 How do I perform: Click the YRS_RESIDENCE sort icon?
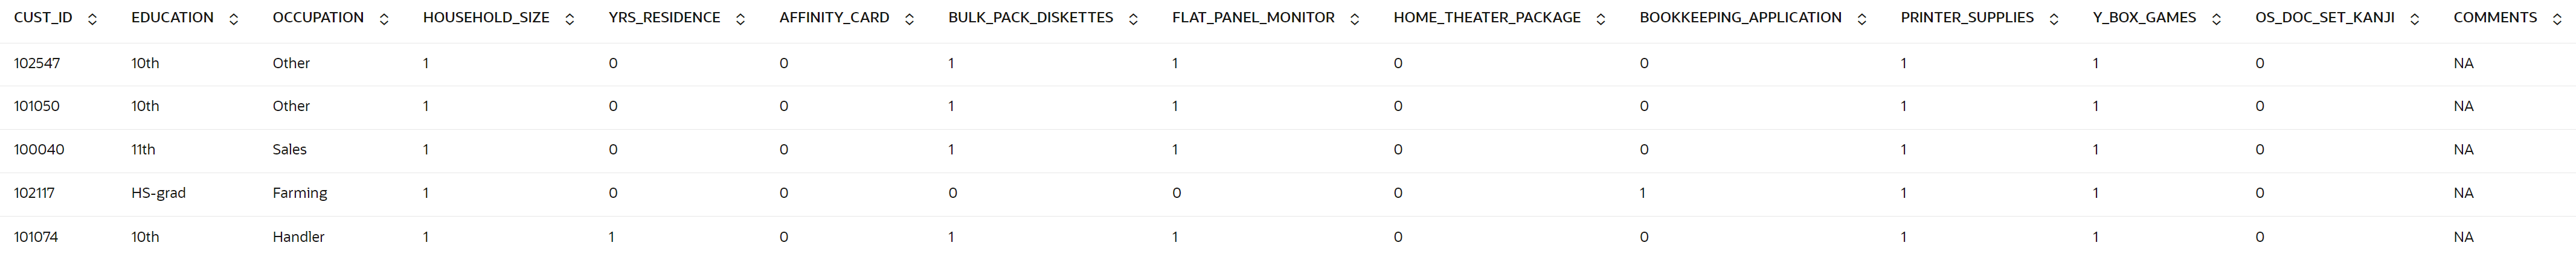pos(740,19)
